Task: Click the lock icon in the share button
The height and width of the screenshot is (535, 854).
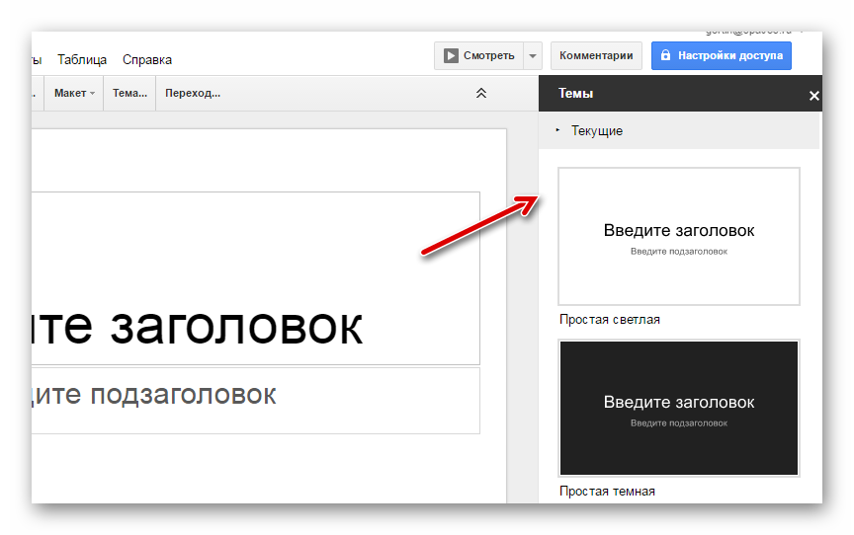Action: 666,56
